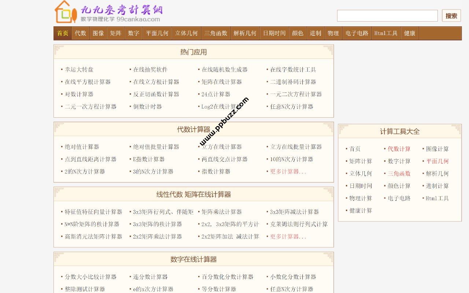
Task: Open 数字 in the navigation bar
Action: click(134, 33)
